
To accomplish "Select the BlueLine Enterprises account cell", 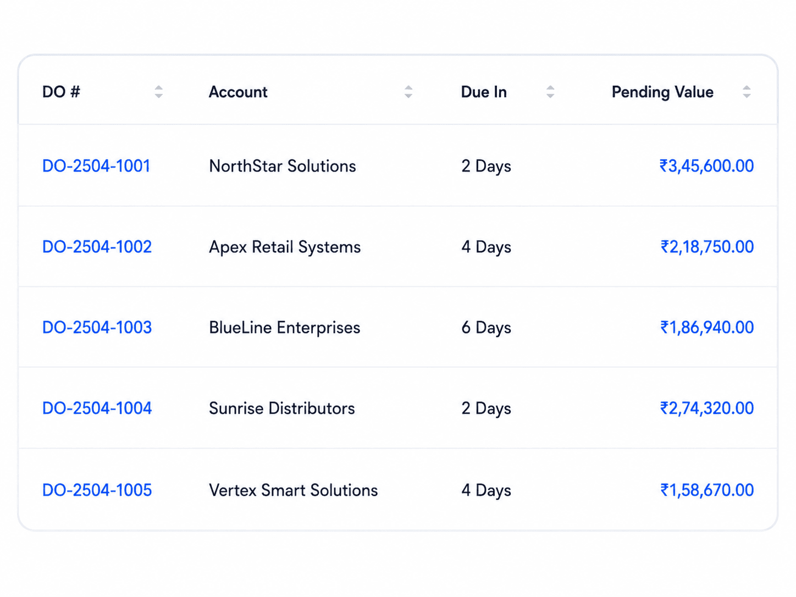I will point(284,328).
